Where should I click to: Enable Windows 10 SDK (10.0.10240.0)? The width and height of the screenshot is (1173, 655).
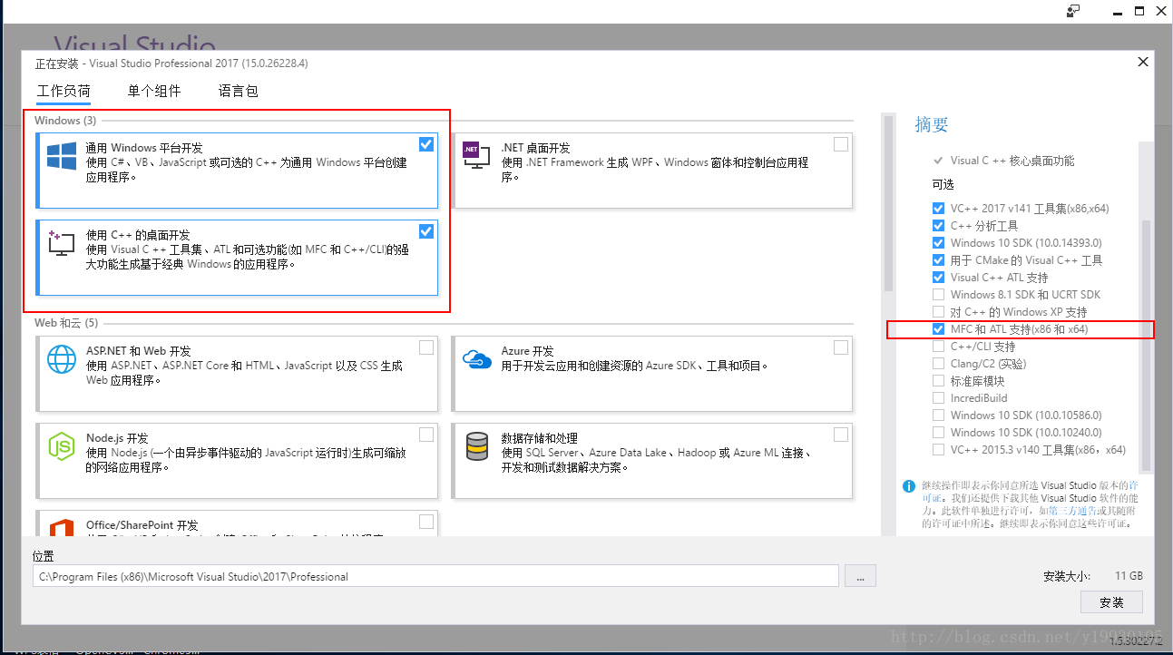[939, 433]
